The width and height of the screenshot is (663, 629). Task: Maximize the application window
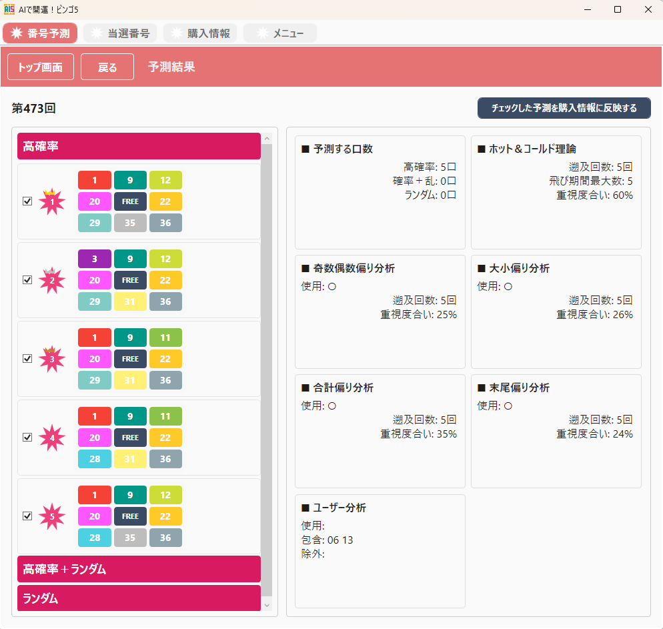coord(618,9)
